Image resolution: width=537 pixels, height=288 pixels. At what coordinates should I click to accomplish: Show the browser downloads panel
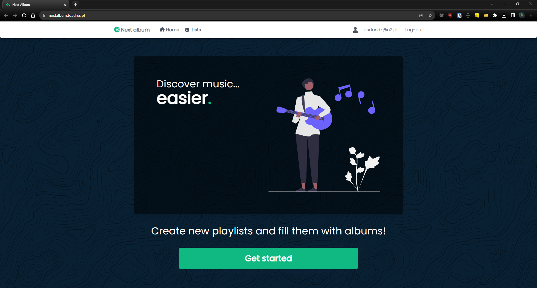[x=504, y=15]
